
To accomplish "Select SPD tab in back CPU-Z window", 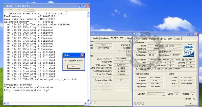I will (121, 38).
